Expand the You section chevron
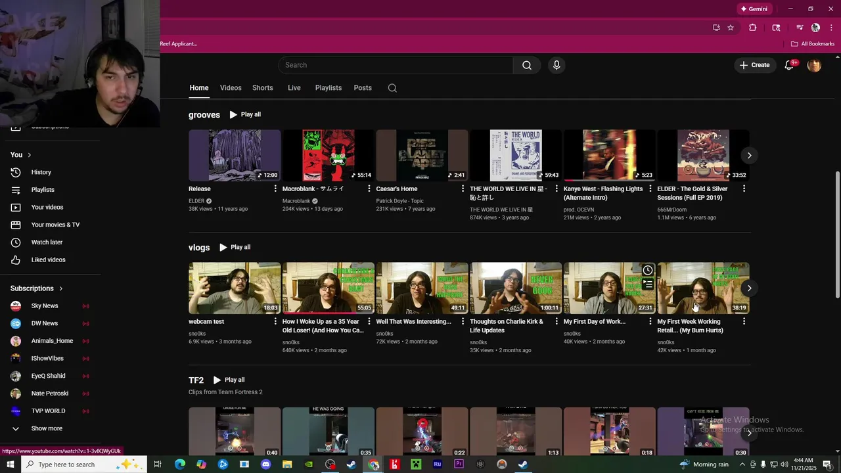The height and width of the screenshot is (473, 841). (30, 155)
